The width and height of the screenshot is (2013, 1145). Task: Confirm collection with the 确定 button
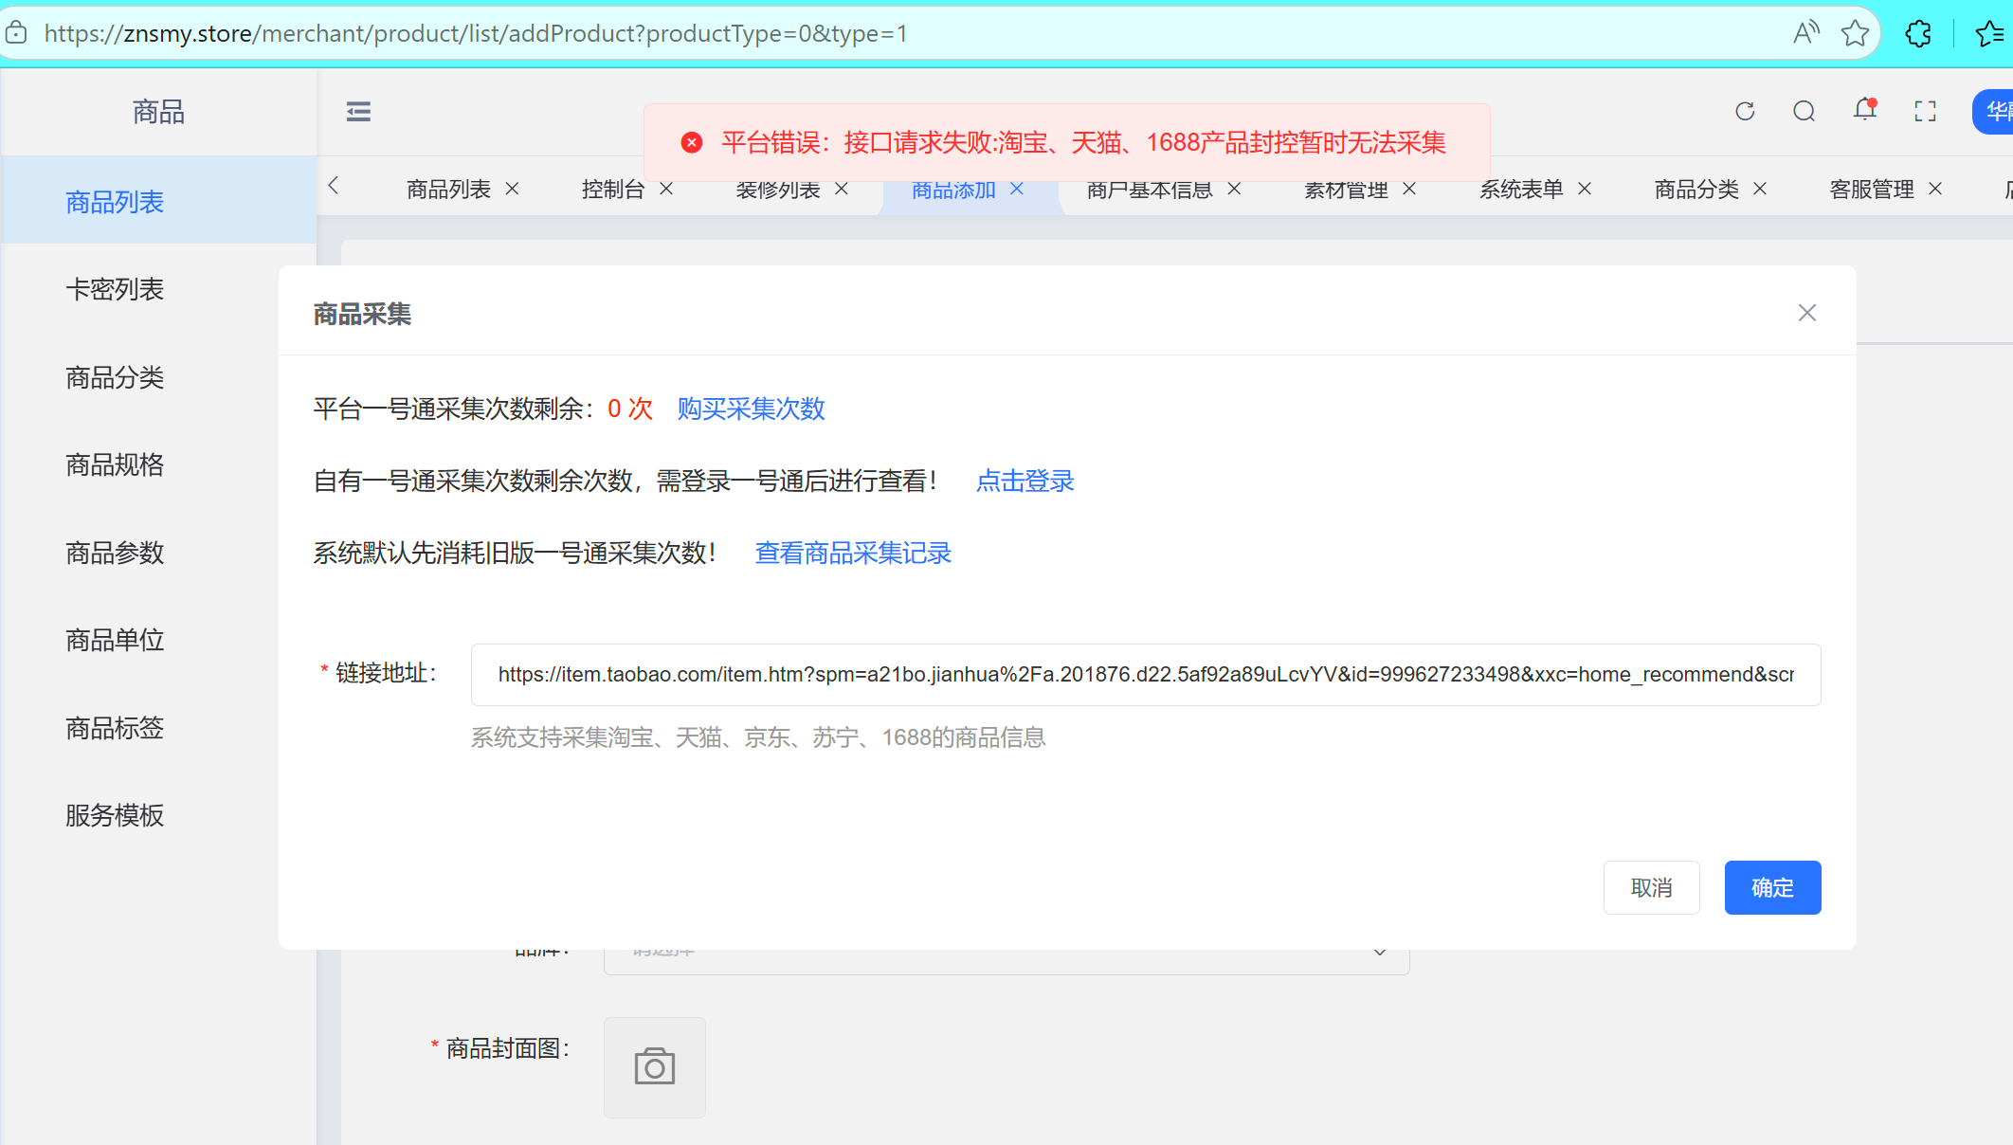pyautogui.click(x=1771, y=887)
